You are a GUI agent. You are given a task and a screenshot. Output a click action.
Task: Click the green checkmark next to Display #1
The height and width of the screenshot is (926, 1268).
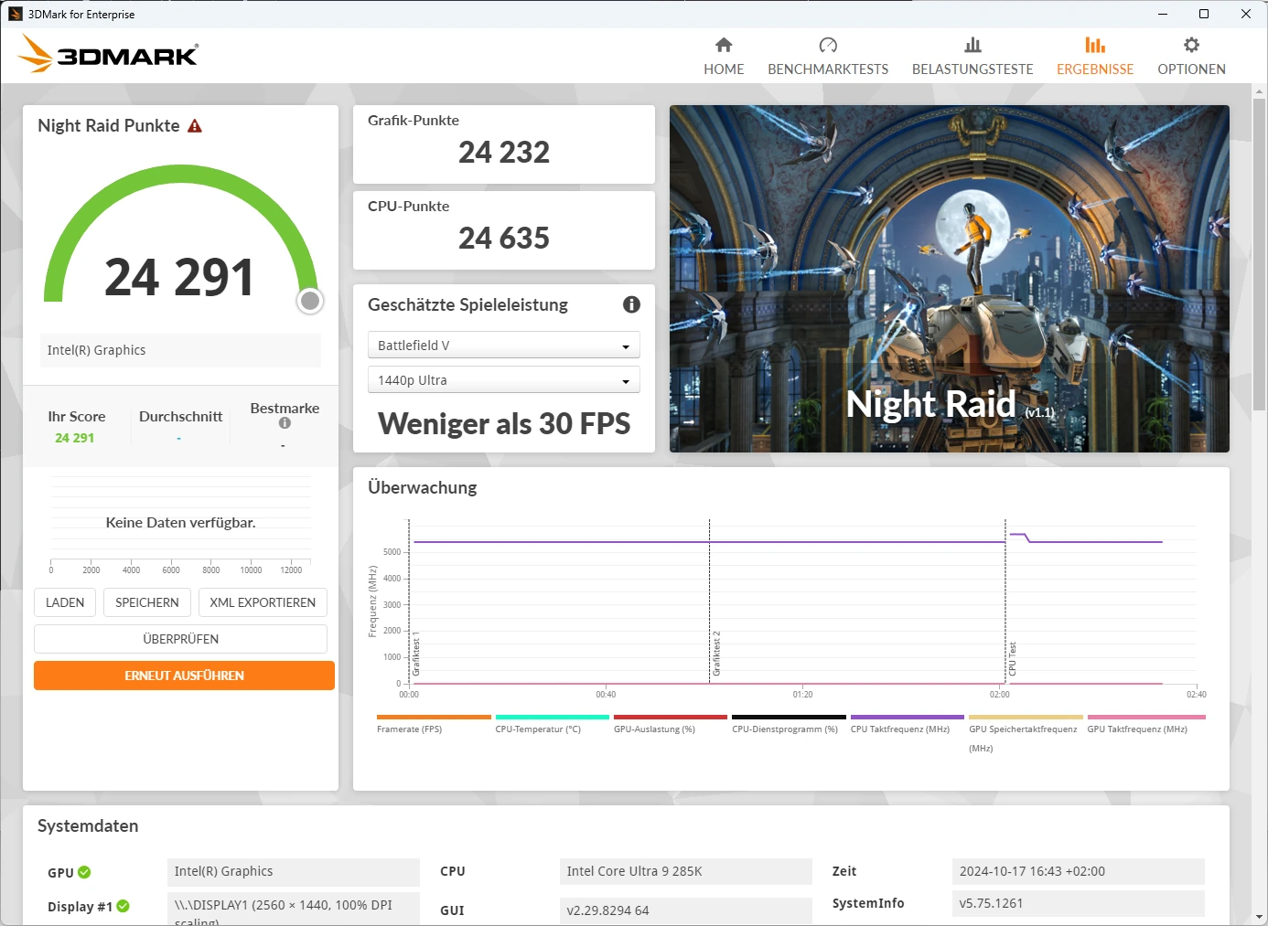tap(124, 906)
